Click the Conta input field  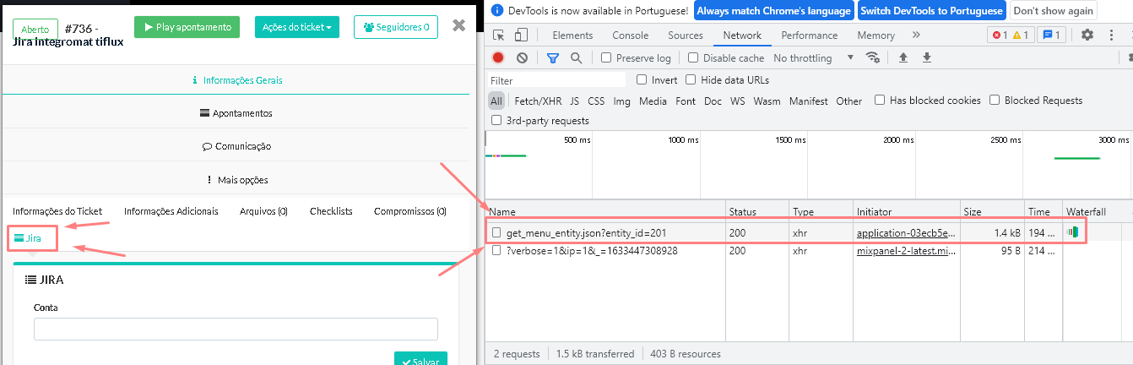tap(236, 329)
